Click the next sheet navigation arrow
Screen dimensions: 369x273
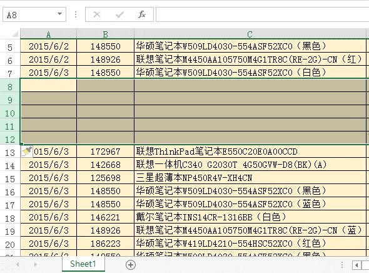[36, 264]
